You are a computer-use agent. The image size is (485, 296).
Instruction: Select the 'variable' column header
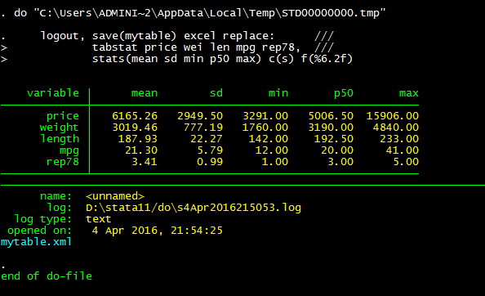tap(53, 93)
